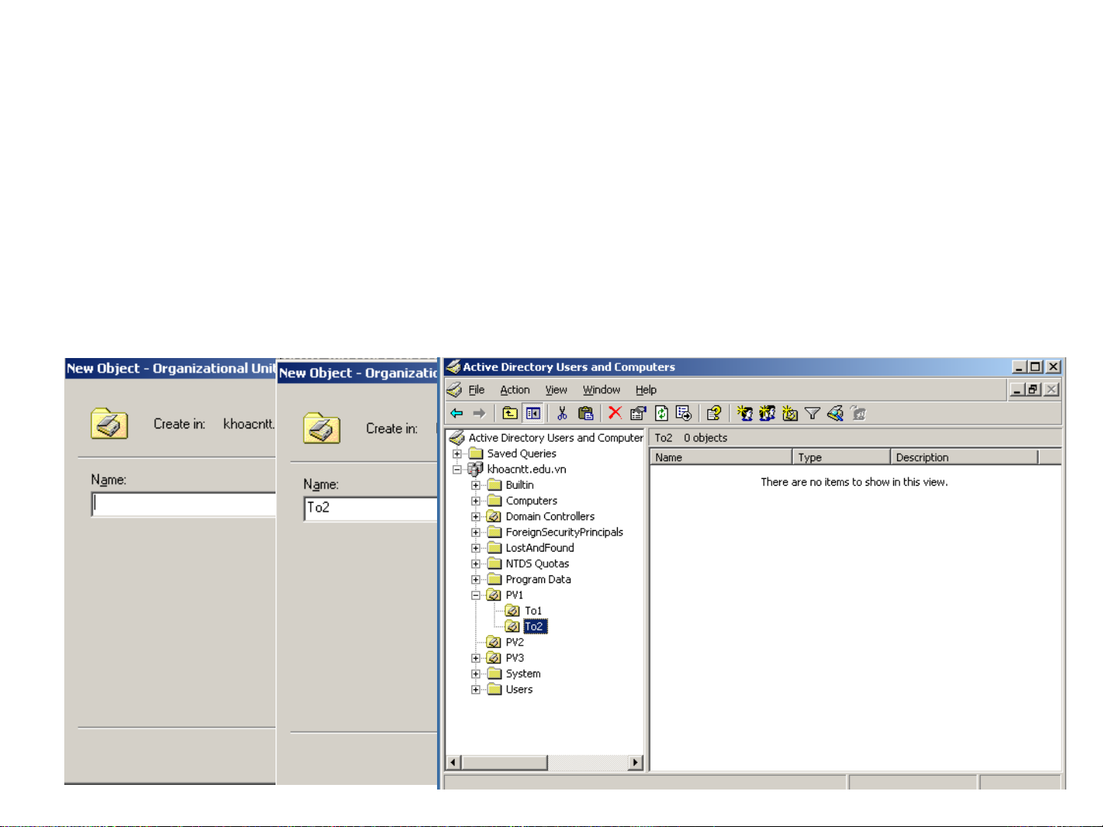1103x827 pixels.
Task: Collapse the PV1 organizational unit
Action: point(475,595)
